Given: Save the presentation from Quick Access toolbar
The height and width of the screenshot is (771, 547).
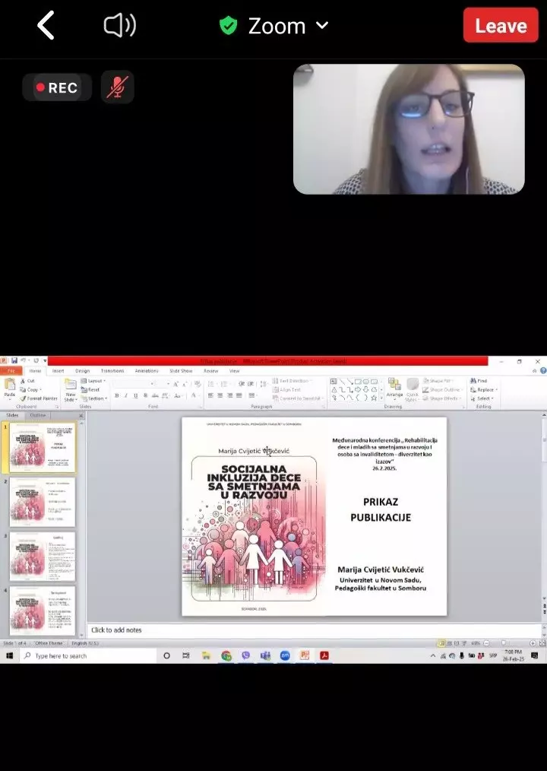Looking at the screenshot, I should [14, 360].
